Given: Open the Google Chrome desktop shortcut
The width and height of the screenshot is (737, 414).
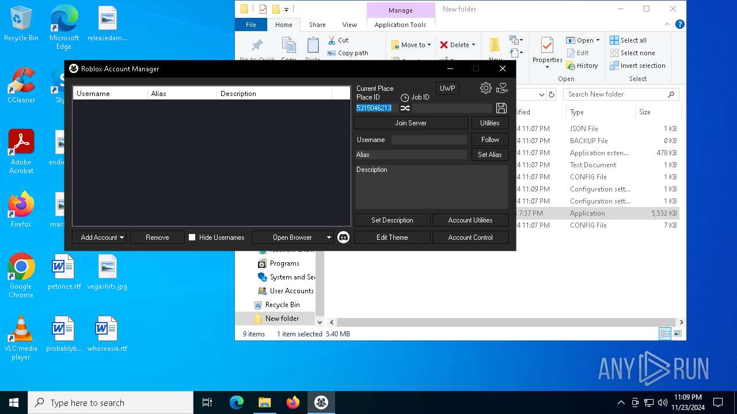Looking at the screenshot, I should coord(21,276).
